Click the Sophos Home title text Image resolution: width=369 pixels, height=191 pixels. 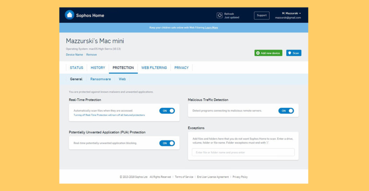point(90,16)
